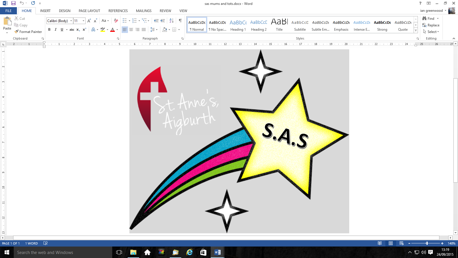Image resolution: width=458 pixels, height=258 pixels.
Task: Copy the selection
Action: [21, 25]
